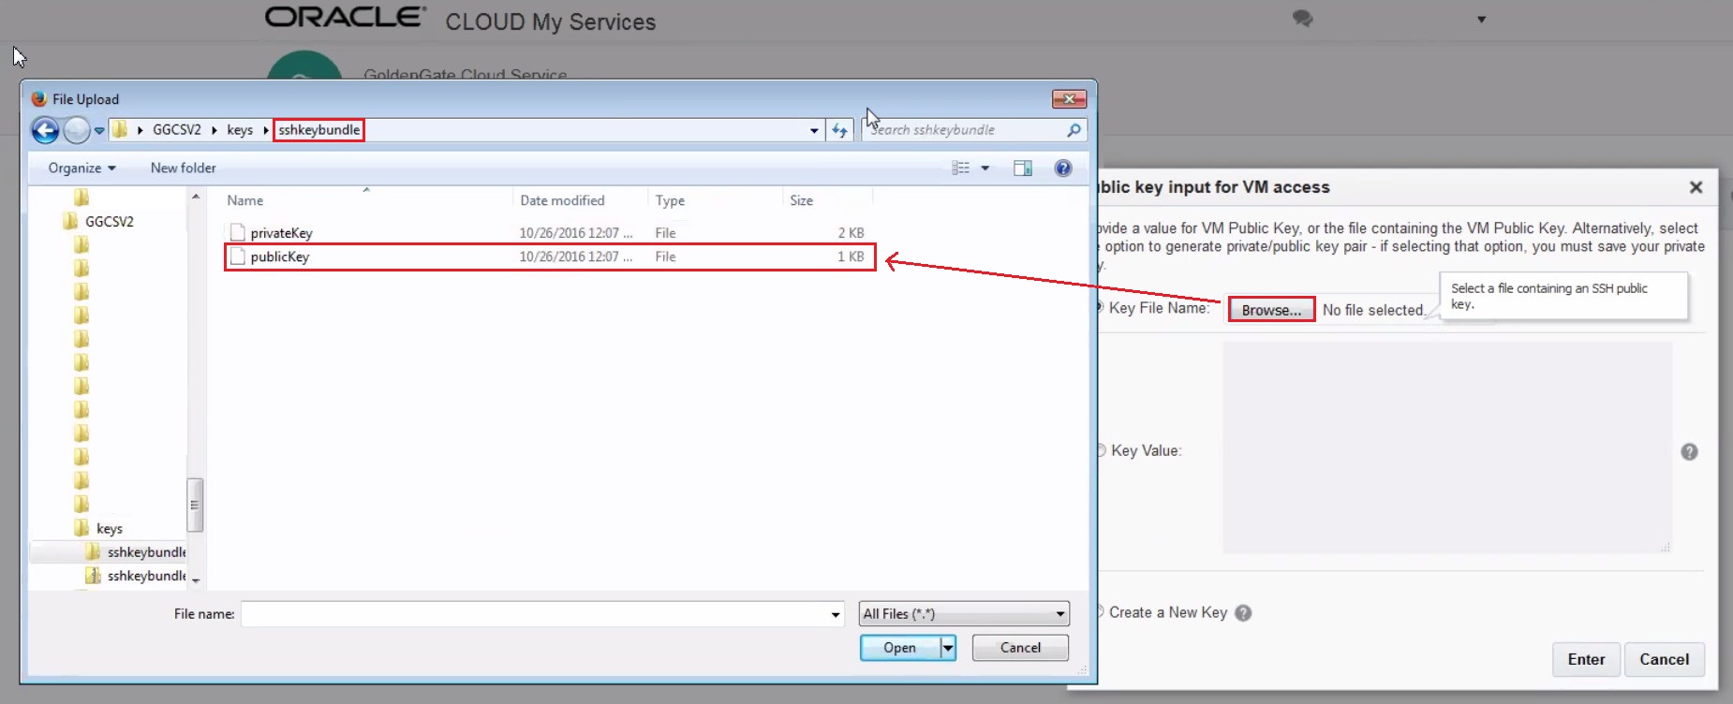Open the All Files type filter

(x=964, y=614)
